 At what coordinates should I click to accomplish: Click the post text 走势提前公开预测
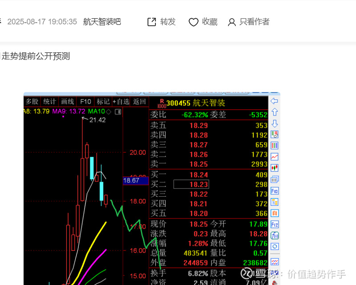coord(36,56)
